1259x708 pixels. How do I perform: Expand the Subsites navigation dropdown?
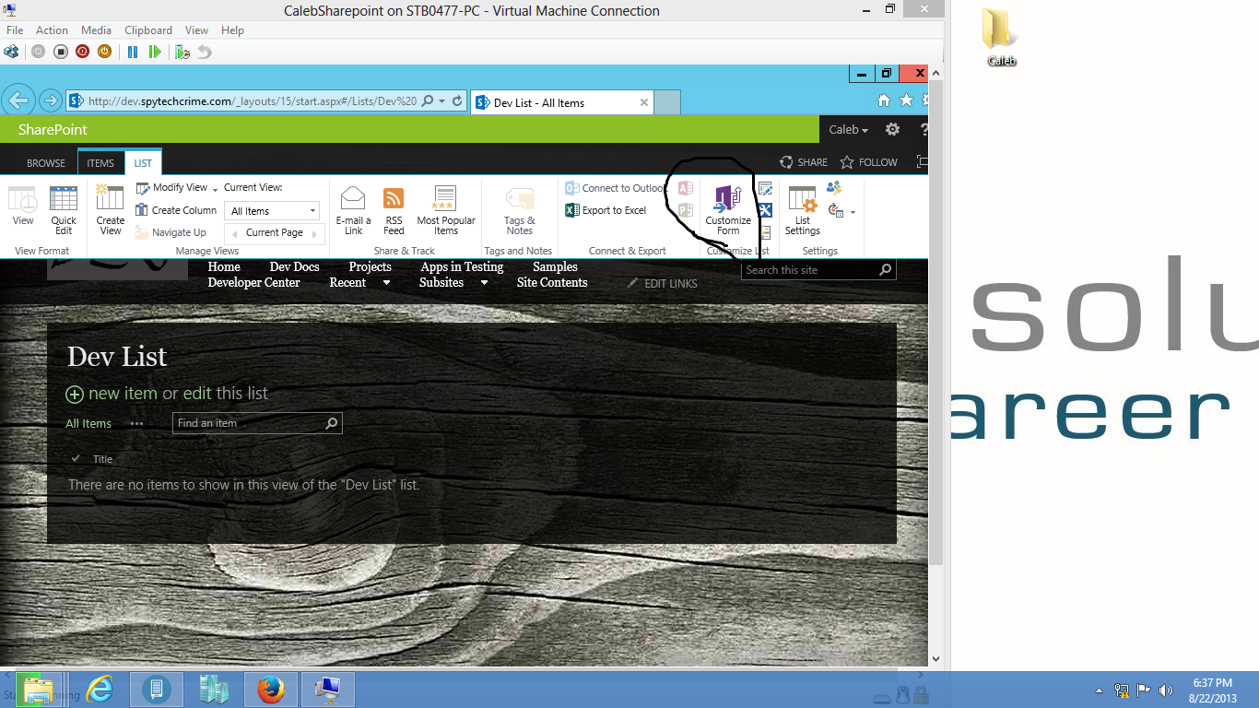[x=484, y=283]
